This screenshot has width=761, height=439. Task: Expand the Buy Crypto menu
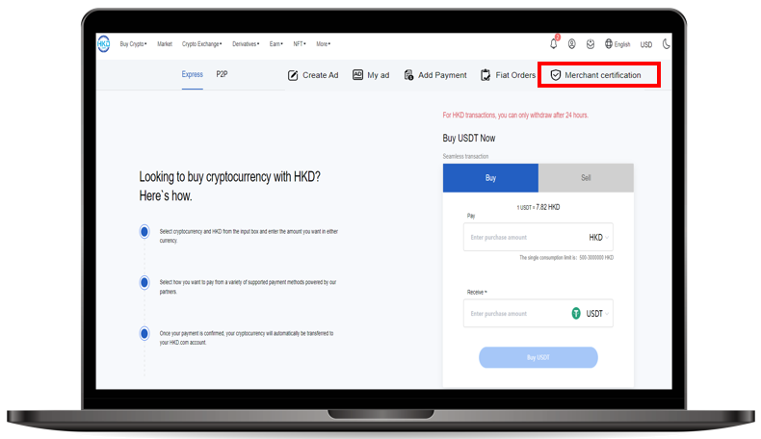(133, 44)
